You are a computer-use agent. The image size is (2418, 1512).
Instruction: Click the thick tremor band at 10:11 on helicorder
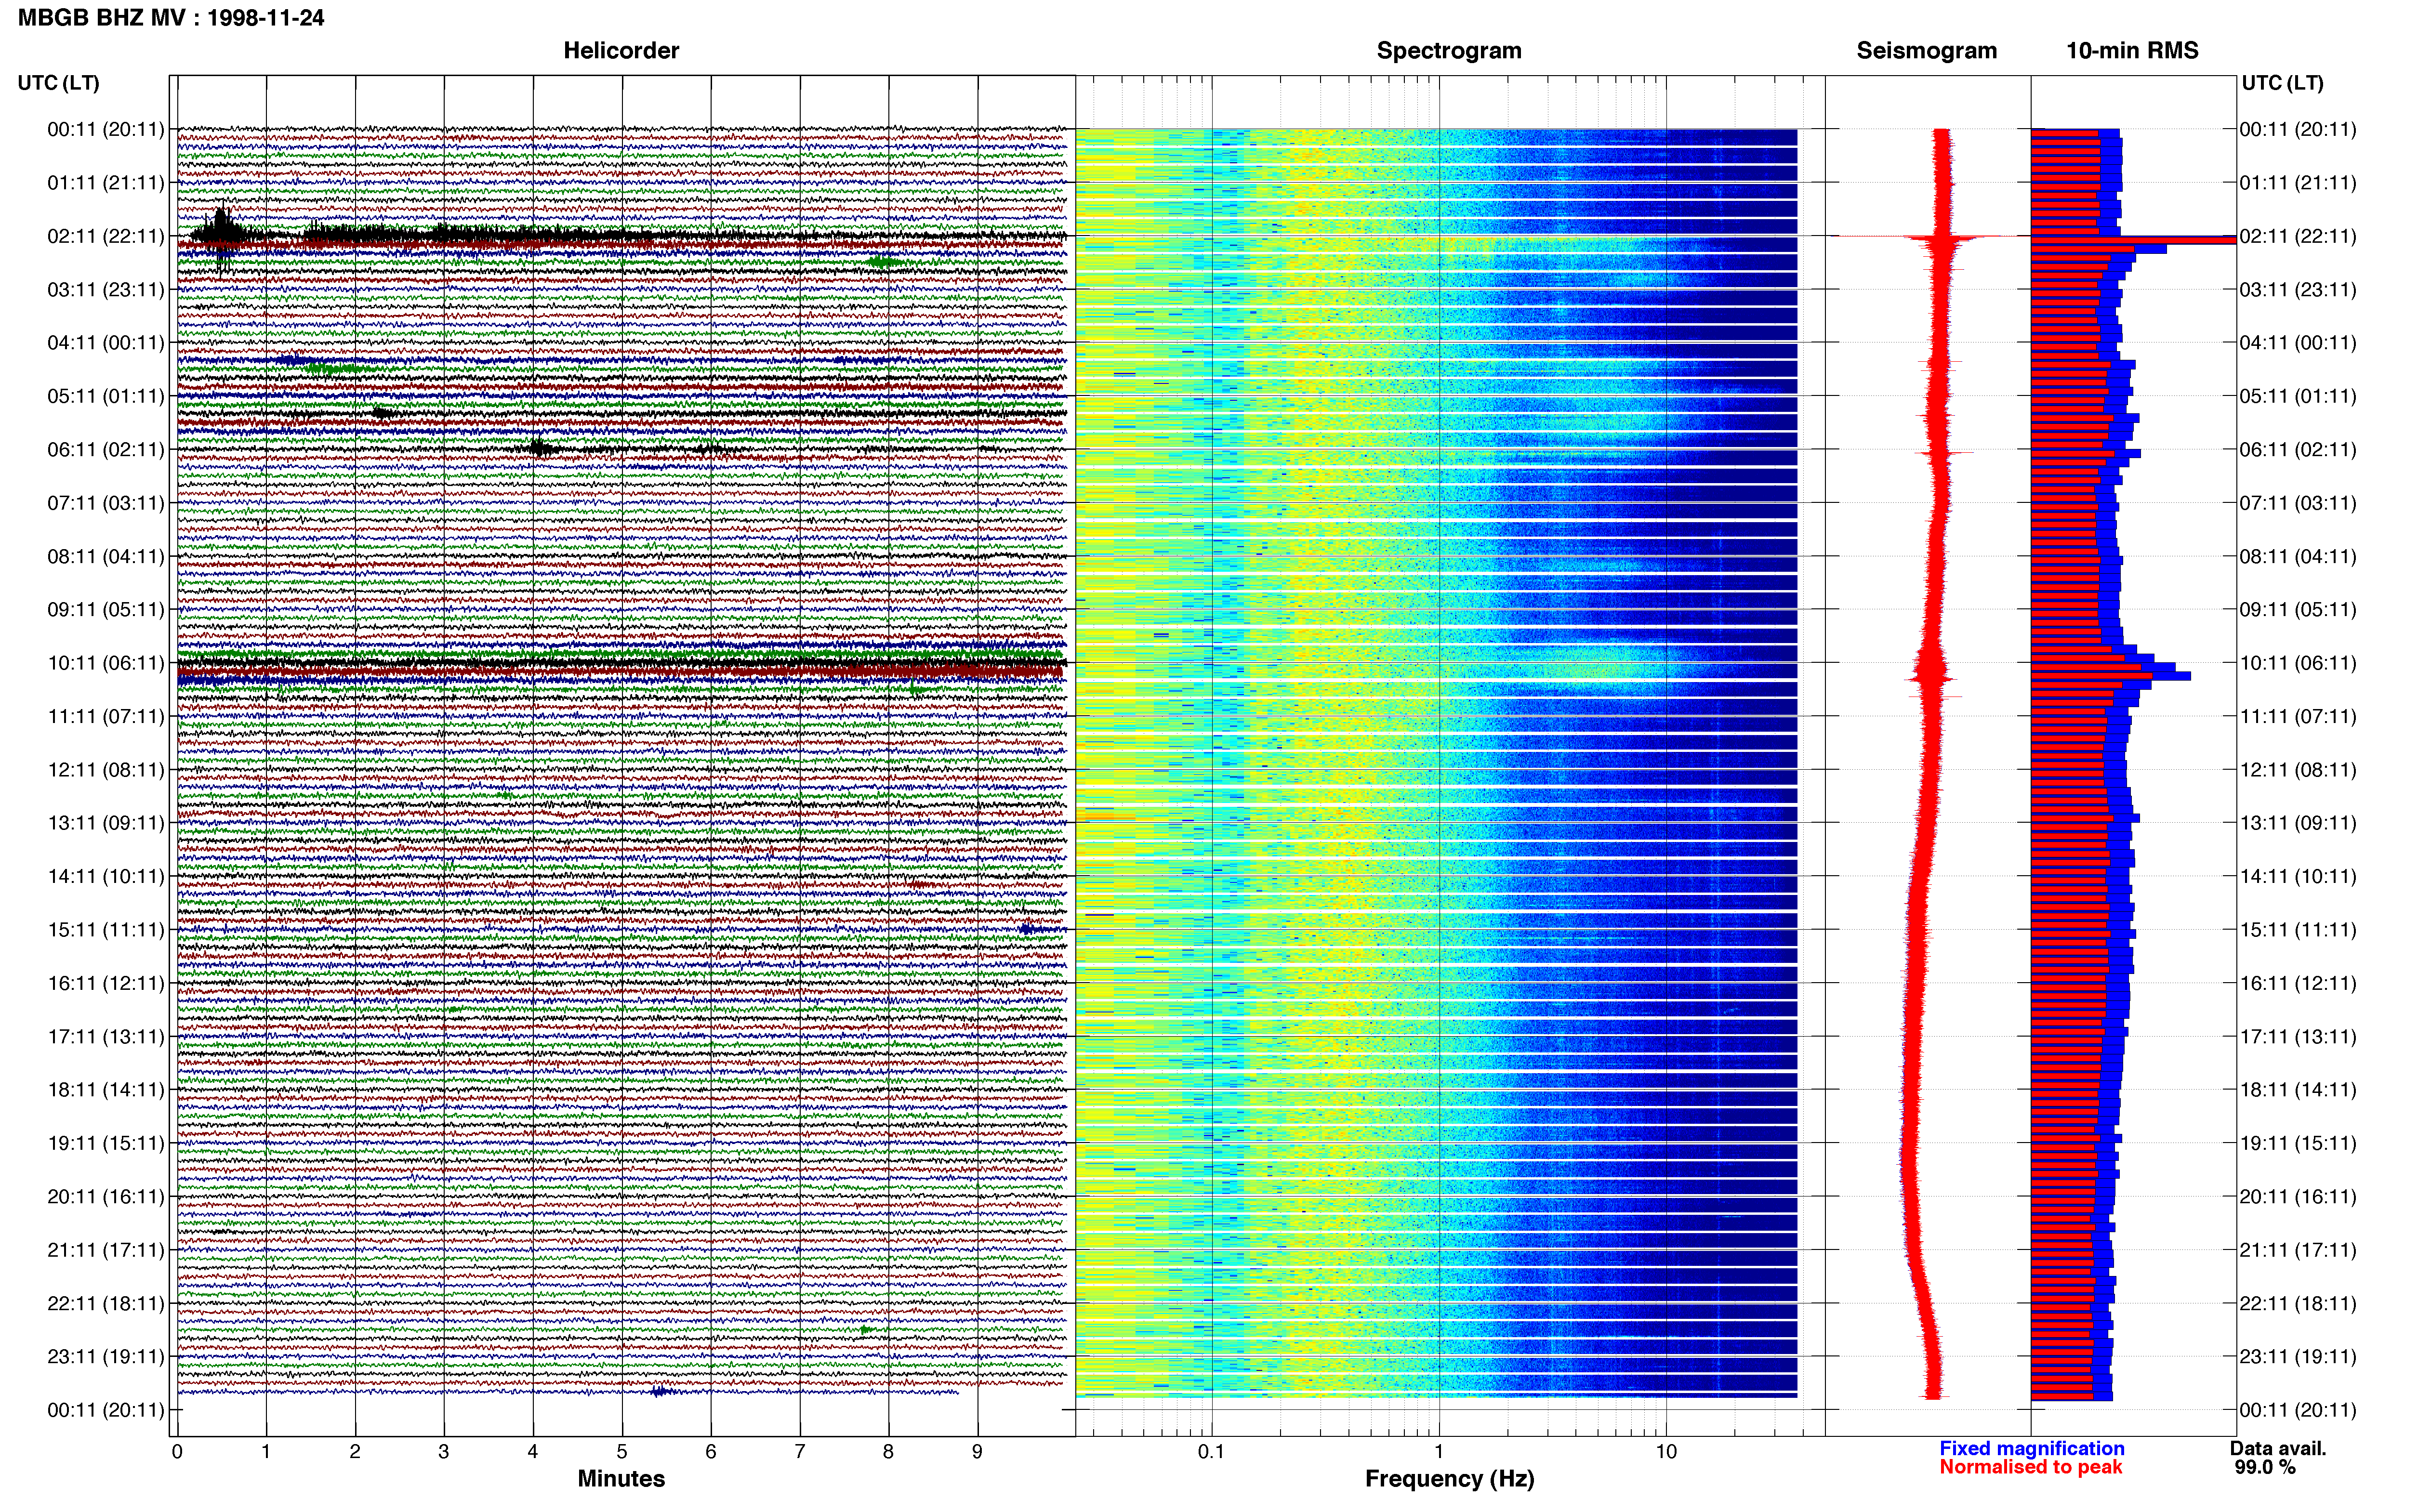pos(621,663)
